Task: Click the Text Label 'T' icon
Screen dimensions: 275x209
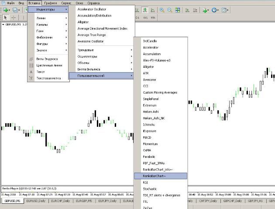Action: (x=31, y=78)
